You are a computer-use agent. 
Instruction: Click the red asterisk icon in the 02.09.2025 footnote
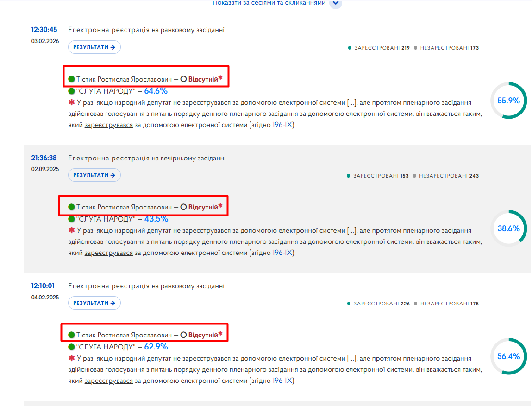coord(72,230)
